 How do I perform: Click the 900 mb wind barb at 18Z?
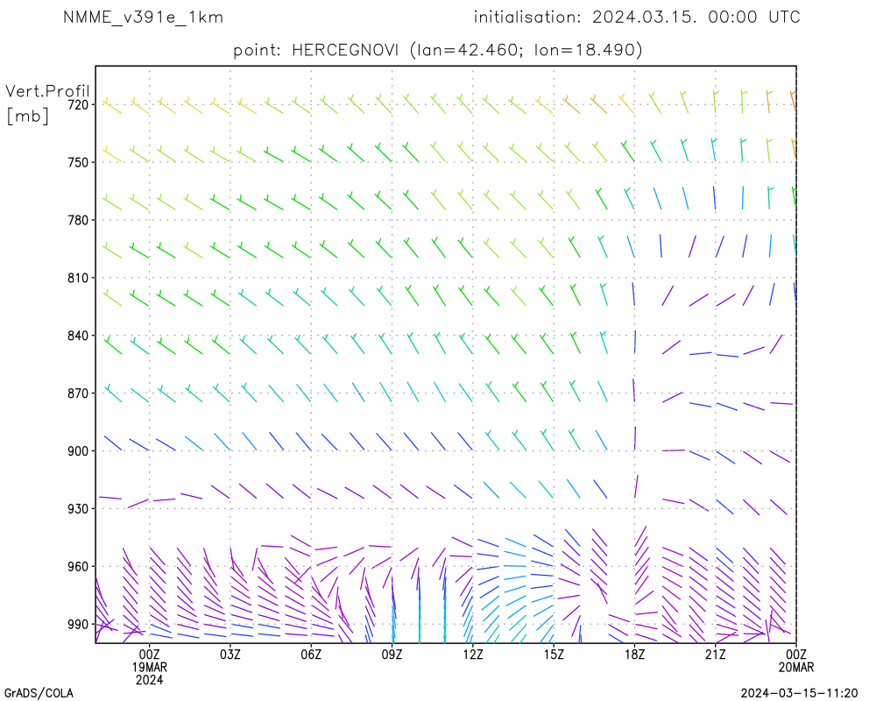click(x=635, y=438)
